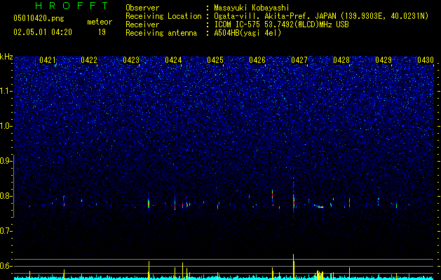
Task: Click the 0427 time marker
Action: (299, 59)
